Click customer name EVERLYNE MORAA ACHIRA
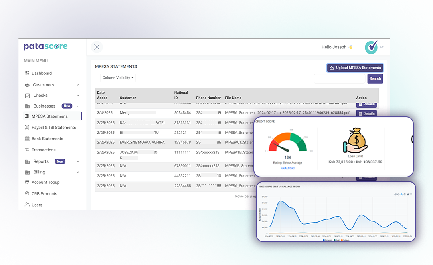This screenshot has height=265, width=433. point(142,143)
